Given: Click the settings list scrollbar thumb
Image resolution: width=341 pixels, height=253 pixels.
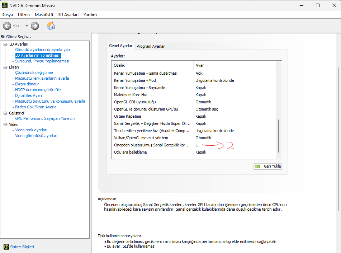Looking at the screenshot, I should coord(279,136).
